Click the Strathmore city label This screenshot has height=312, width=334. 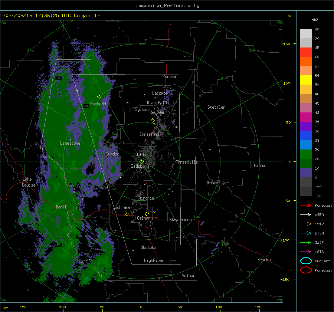point(180,220)
